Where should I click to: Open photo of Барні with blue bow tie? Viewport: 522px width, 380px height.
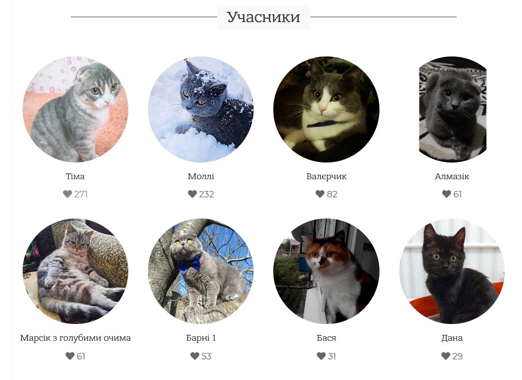pos(201,271)
